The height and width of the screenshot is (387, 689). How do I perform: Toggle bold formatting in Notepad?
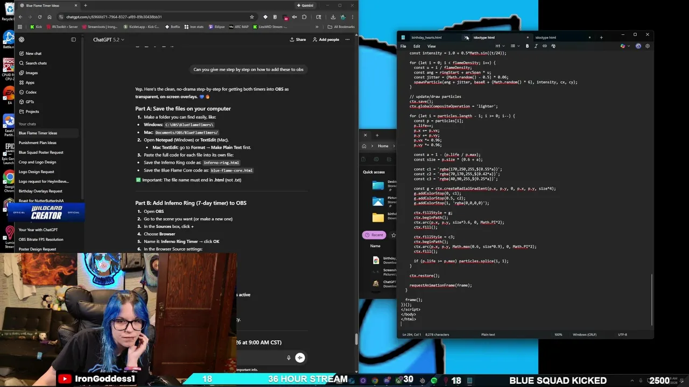point(527,46)
